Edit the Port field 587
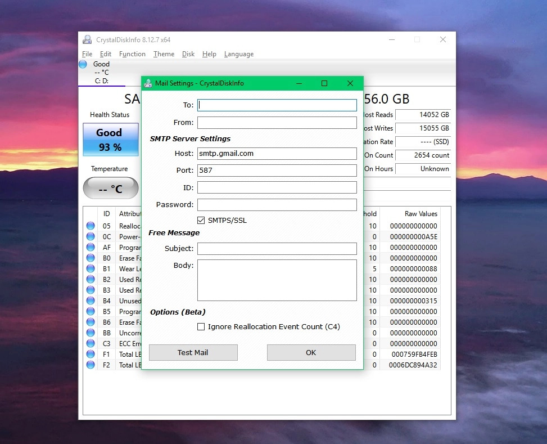This screenshot has width=547, height=444. tap(277, 171)
